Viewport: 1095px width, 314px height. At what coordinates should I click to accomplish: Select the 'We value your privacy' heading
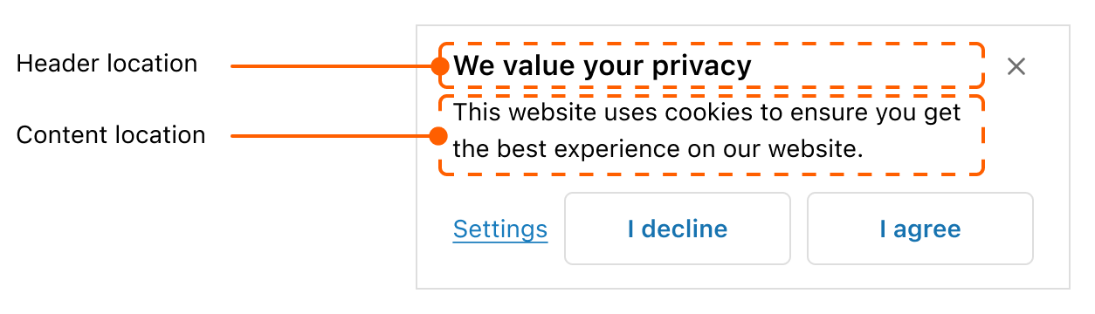[x=603, y=65]
